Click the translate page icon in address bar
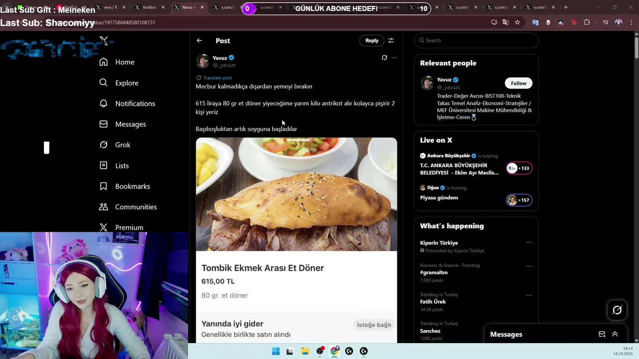 (x=506, y=22)
